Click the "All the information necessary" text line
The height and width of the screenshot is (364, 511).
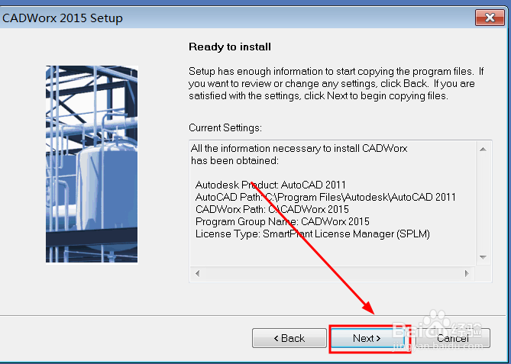tap(299, 148)
